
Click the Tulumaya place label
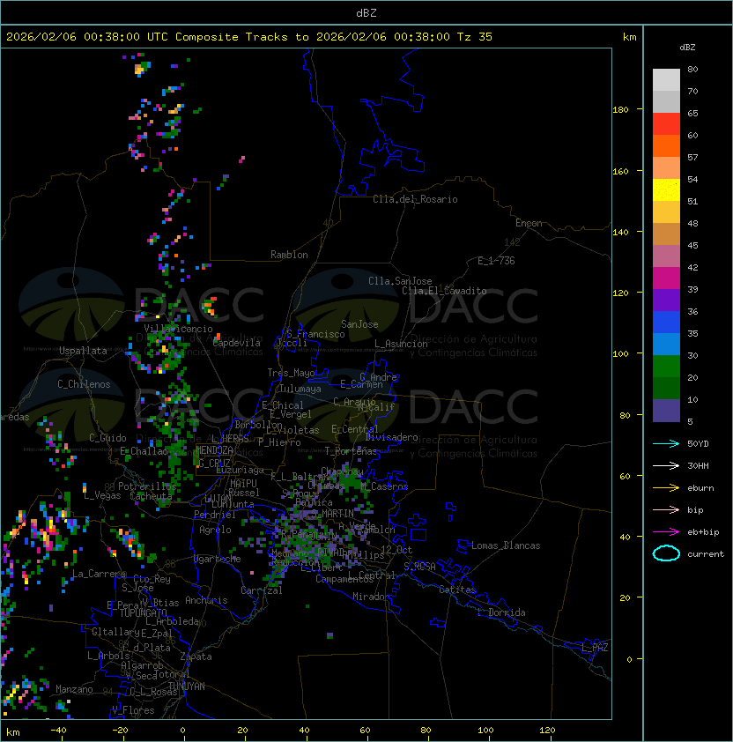pos(300,389)
